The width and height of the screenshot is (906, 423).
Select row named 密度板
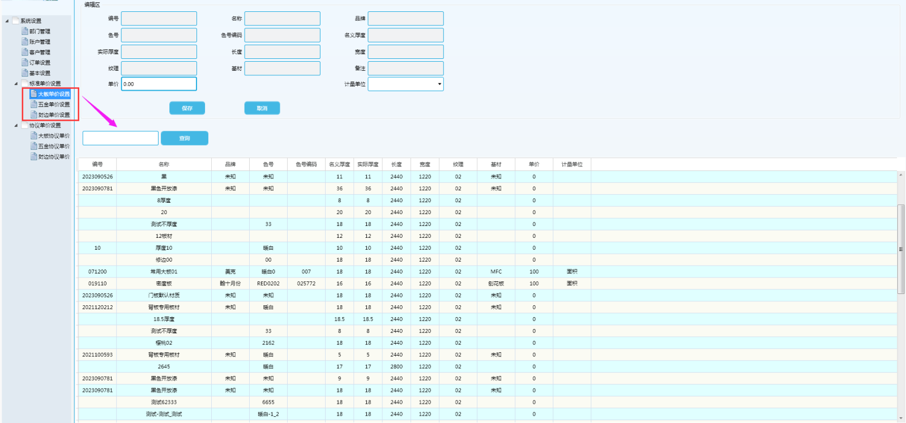pyautogui.click(x=488, y=284)
